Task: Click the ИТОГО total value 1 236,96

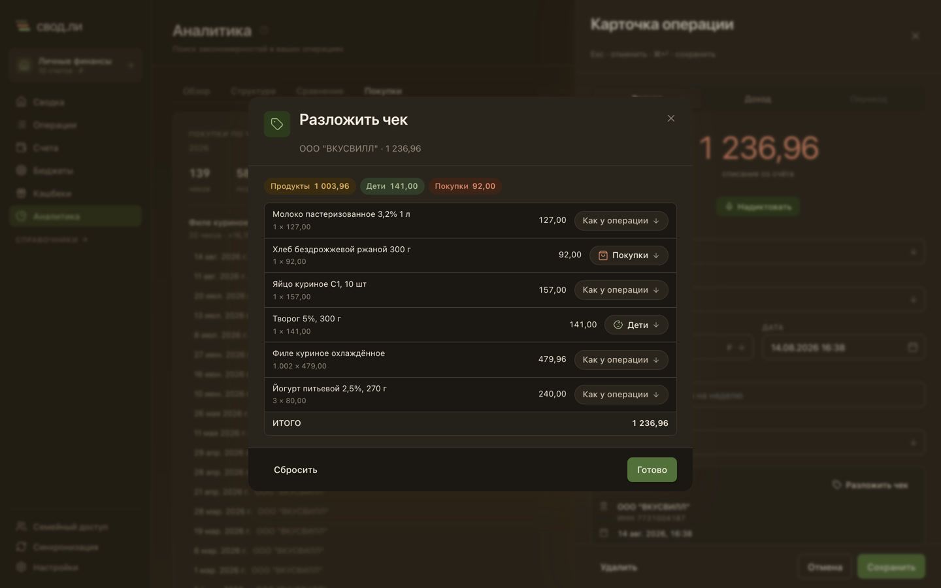Action: (650, 423)
